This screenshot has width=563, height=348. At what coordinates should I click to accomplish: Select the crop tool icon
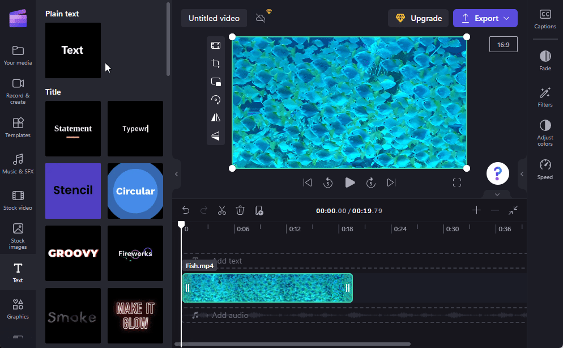coord(216,63)
